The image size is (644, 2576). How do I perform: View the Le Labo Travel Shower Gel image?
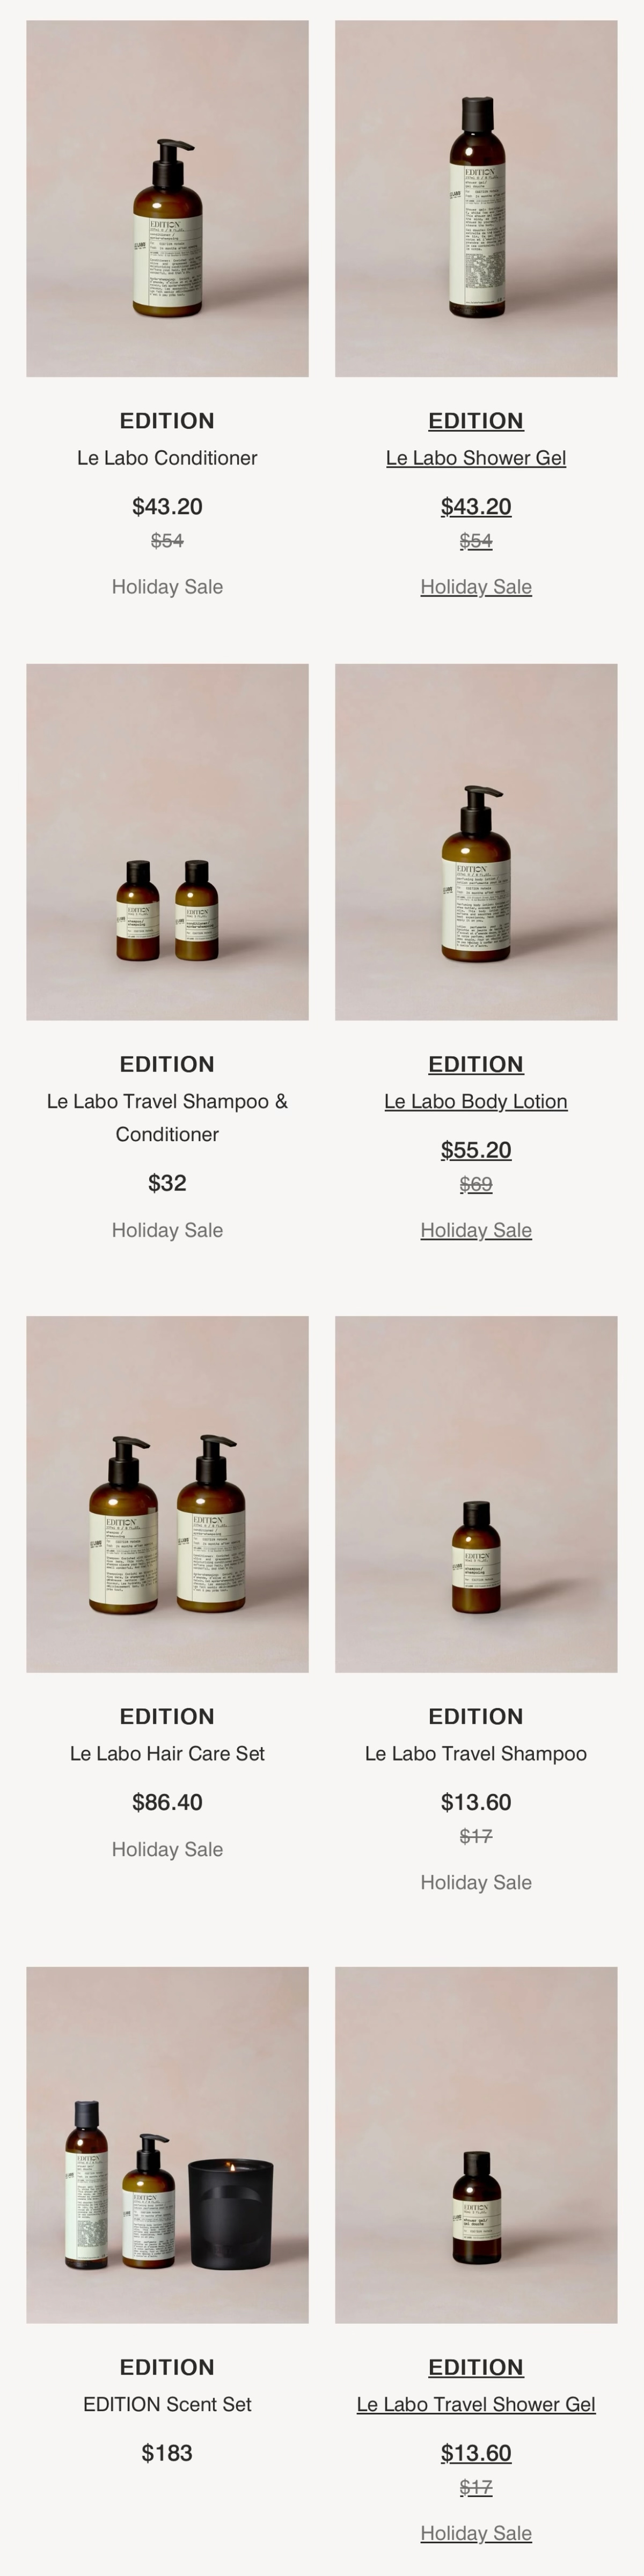pos(476,2145)
